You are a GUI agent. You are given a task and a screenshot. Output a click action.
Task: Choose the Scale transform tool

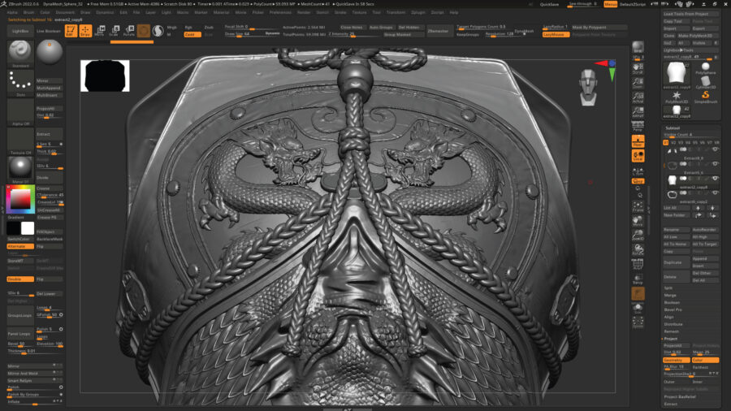[114, 32]
